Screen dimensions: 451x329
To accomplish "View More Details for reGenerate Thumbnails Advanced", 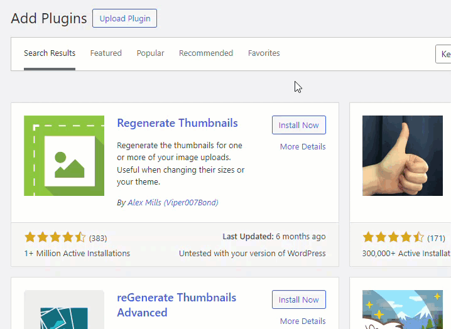I will pyautogui.click(x=303, y=321).
